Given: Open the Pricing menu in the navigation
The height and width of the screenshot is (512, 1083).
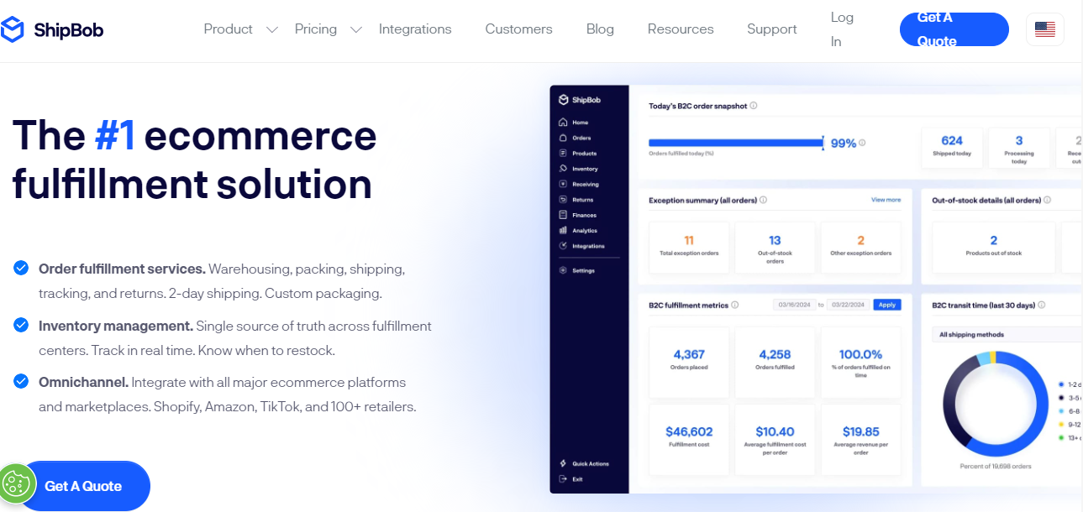Looking at the screenshot, I should [x=316, y=29].
